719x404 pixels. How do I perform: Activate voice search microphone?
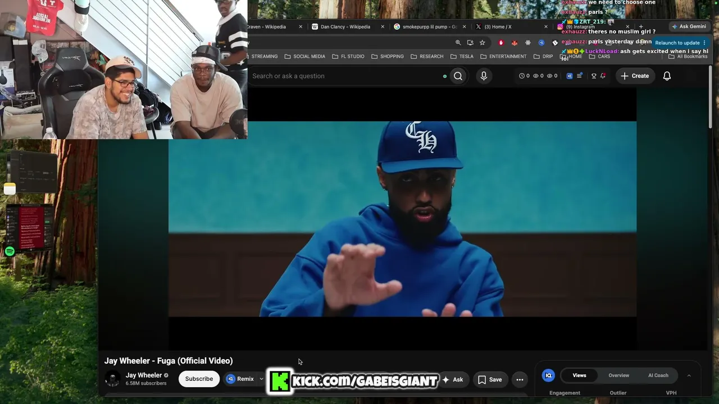pyautogui.click(x=484, y=76)
